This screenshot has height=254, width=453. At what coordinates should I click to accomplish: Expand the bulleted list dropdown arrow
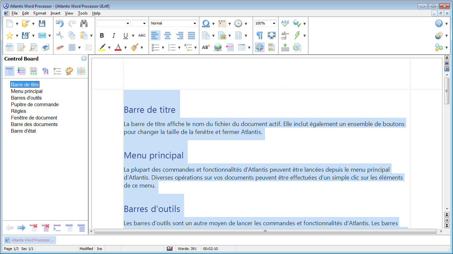[163, 47]
